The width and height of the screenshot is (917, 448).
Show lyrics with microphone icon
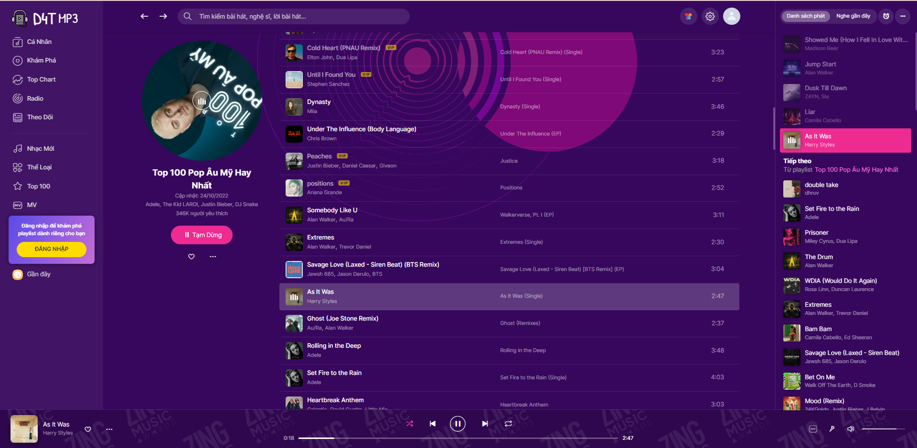coord(832,429)
